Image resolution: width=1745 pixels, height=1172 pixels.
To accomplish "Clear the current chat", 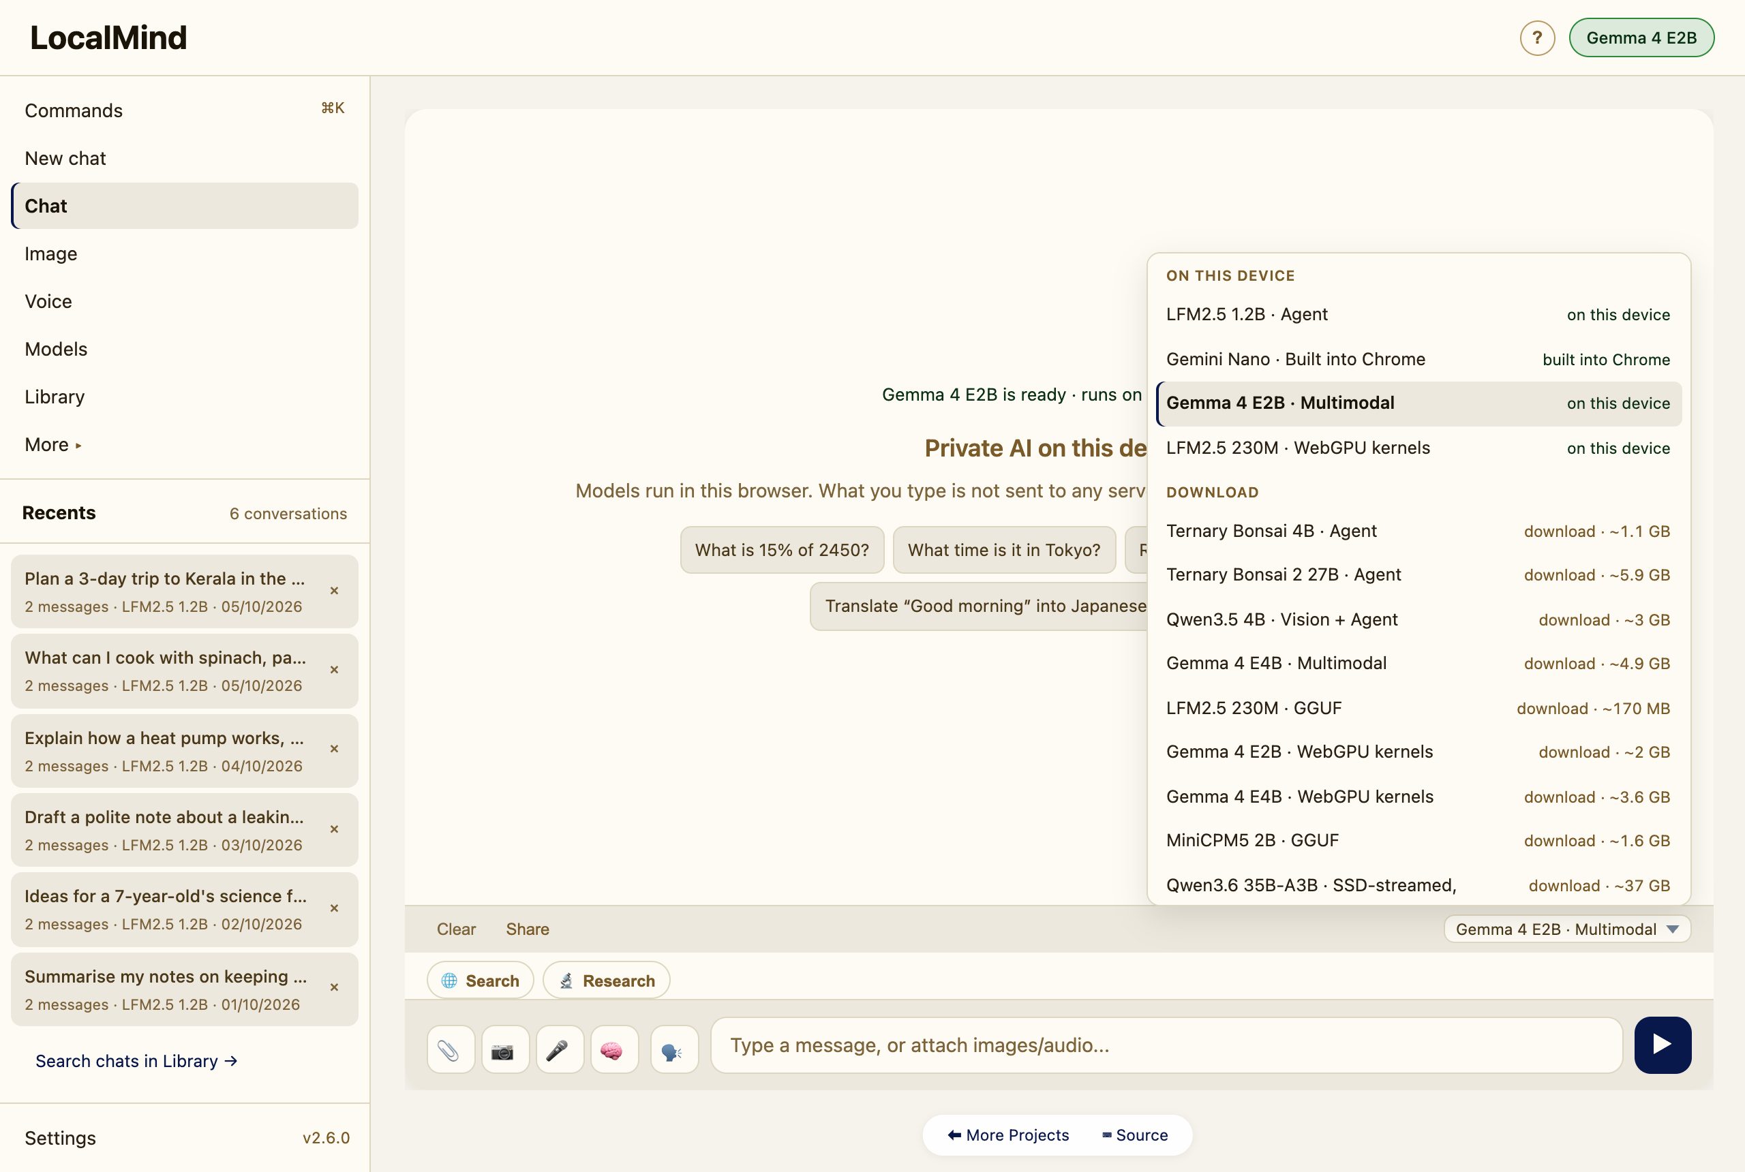I will point(456,929).
